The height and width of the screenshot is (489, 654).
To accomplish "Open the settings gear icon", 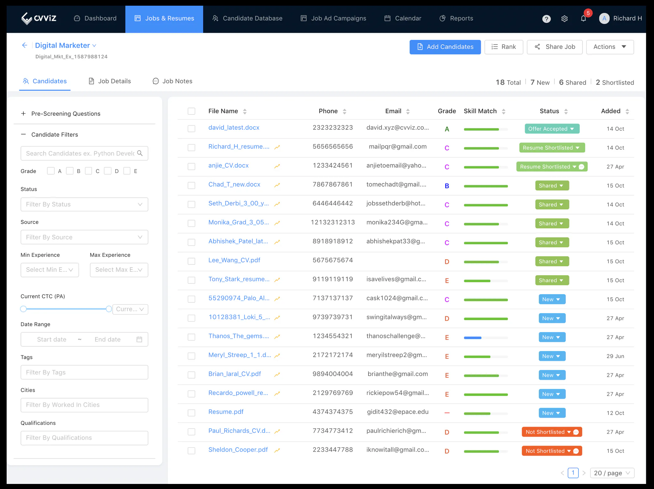I will (565, 19).
